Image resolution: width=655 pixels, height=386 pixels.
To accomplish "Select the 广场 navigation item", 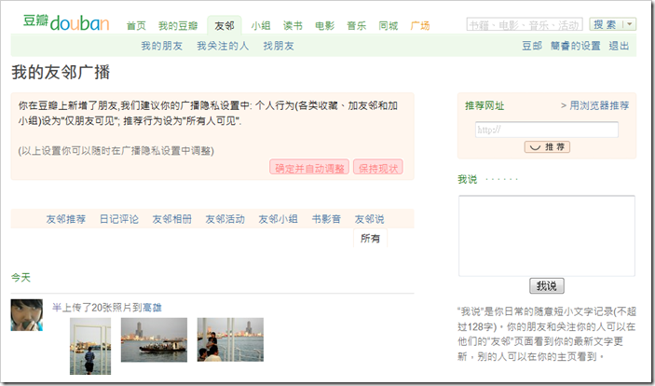I will pos(420,26).
